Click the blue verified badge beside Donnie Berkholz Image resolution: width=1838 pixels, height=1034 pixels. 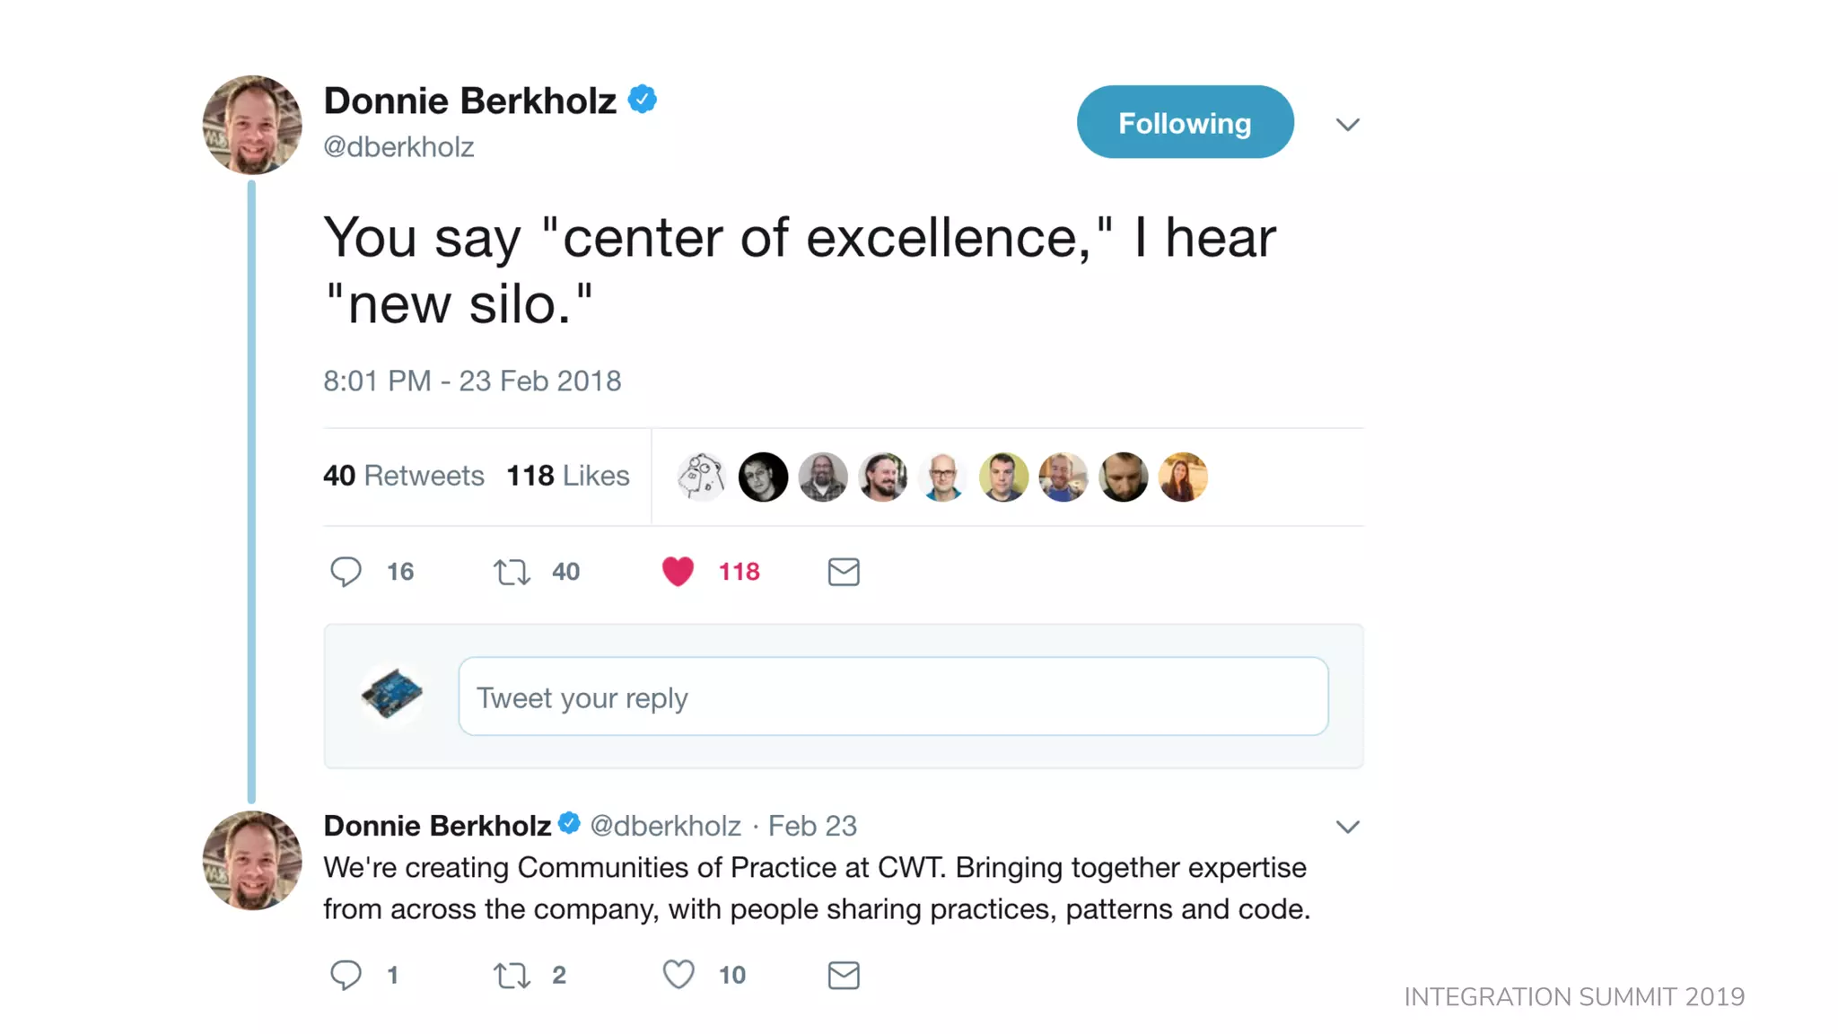pyautogui.click(x=643, y=99)
